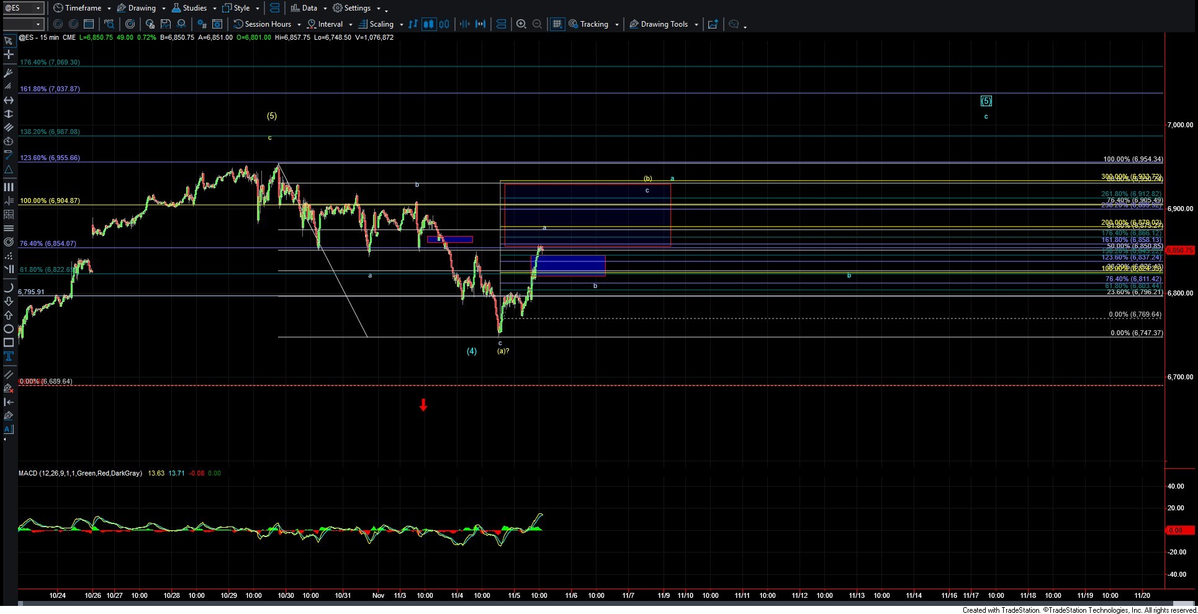Expand the Interval dropdown
1198x614 pixels.
point(350,25)
